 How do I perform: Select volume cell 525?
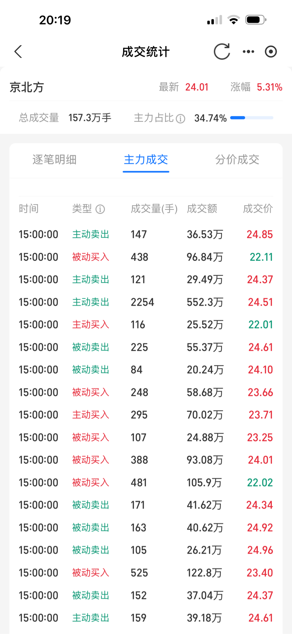[140, 573]
